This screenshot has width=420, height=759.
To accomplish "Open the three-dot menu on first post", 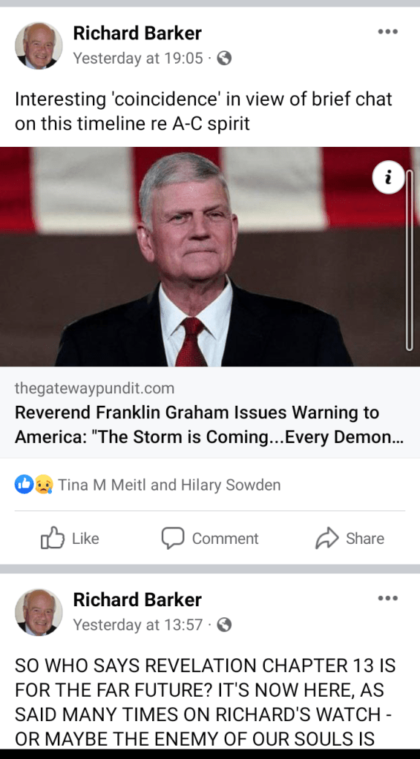I will [387, 32].
